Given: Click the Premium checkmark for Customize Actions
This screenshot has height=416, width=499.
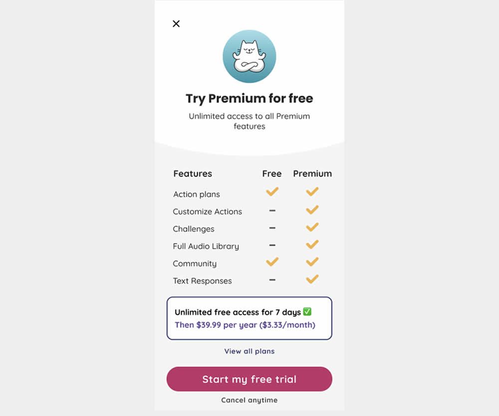Looking at the screenshot, I should click(x=312, y=210).
